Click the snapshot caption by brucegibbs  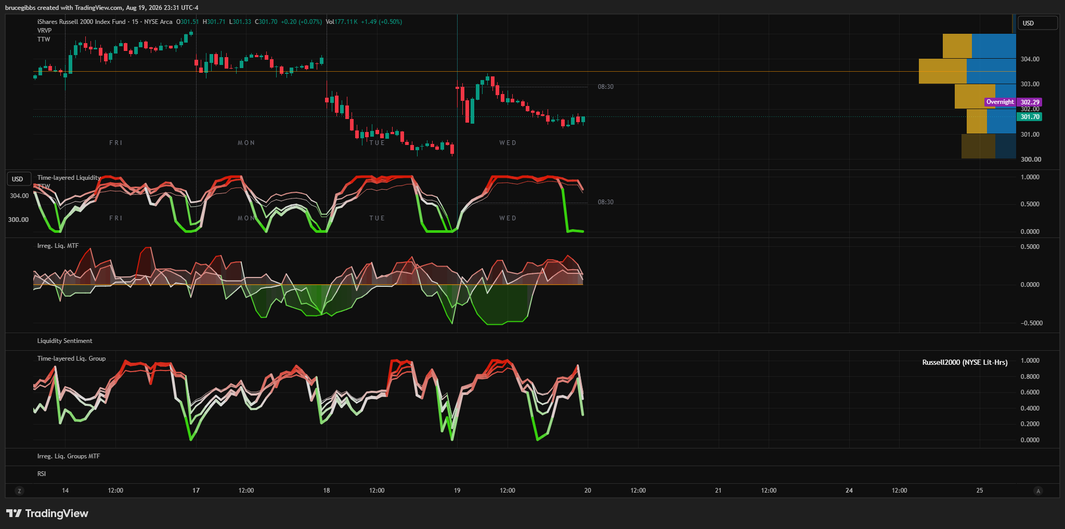(101, 8)
